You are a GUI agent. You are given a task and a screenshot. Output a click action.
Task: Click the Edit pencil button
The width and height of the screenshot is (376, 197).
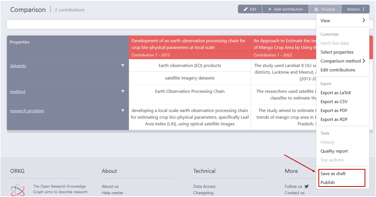(x=250, y=9)
